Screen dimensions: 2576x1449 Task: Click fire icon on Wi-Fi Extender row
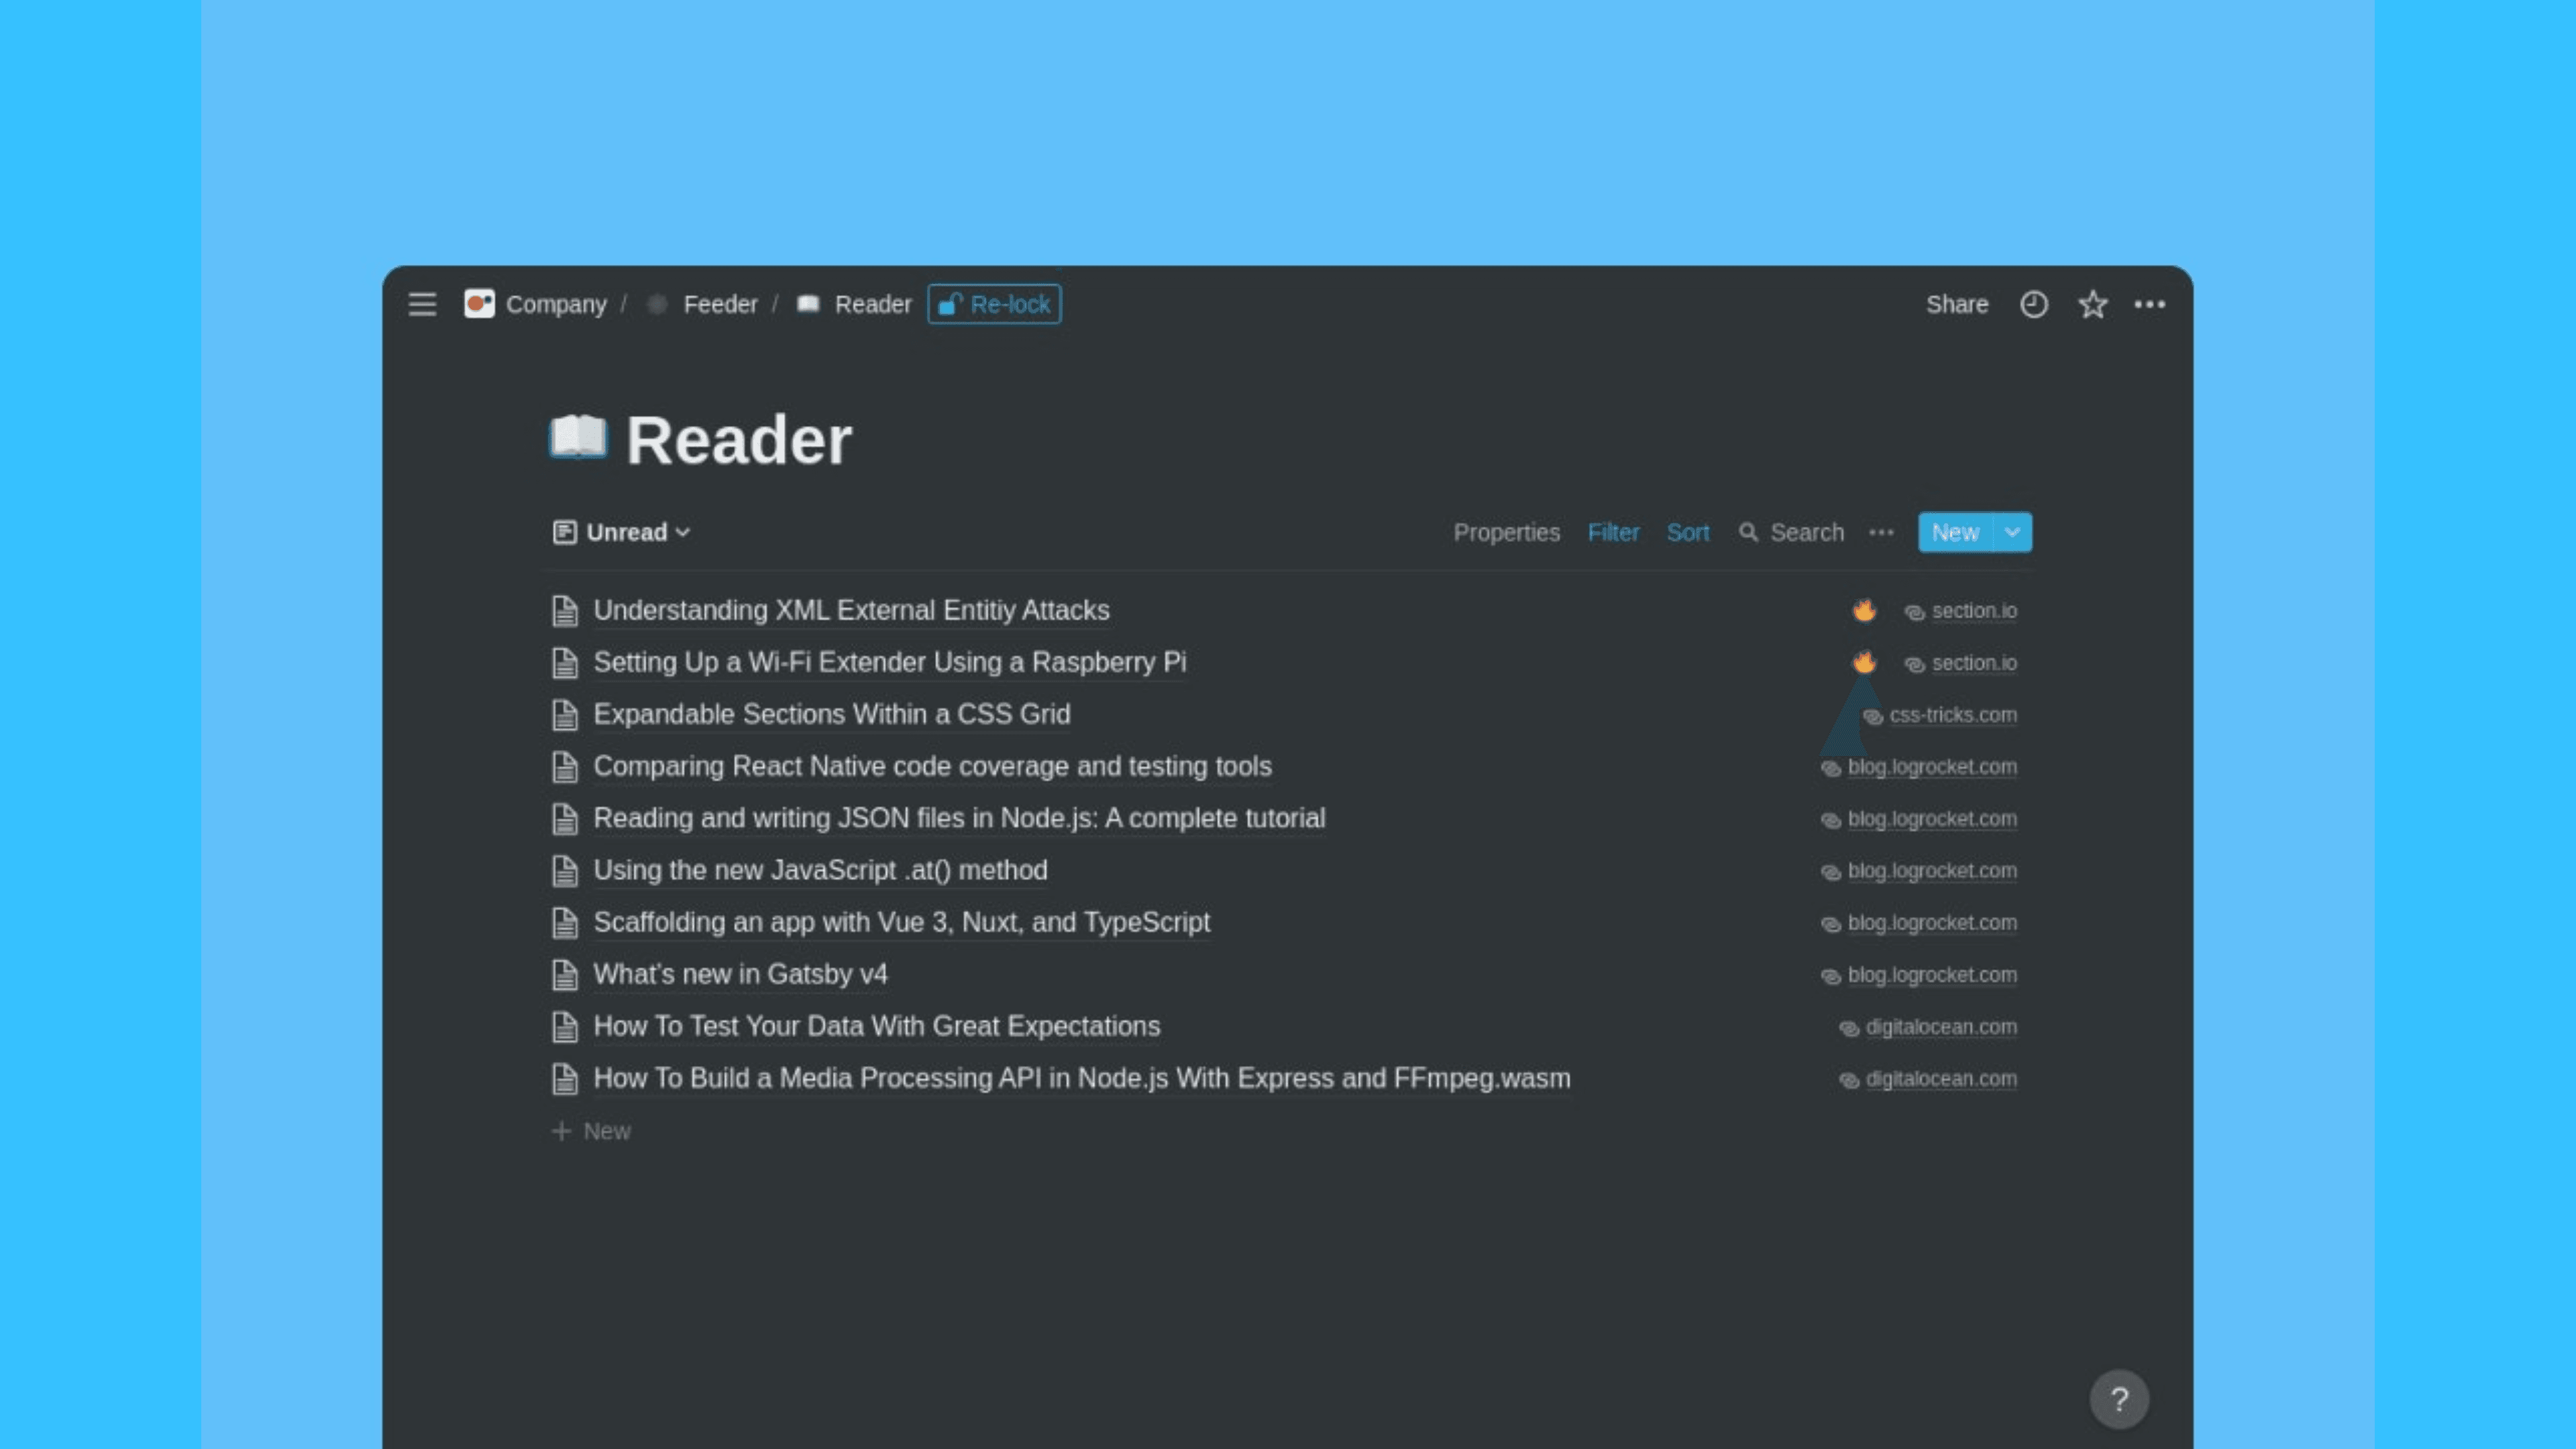pos(1863,662)
